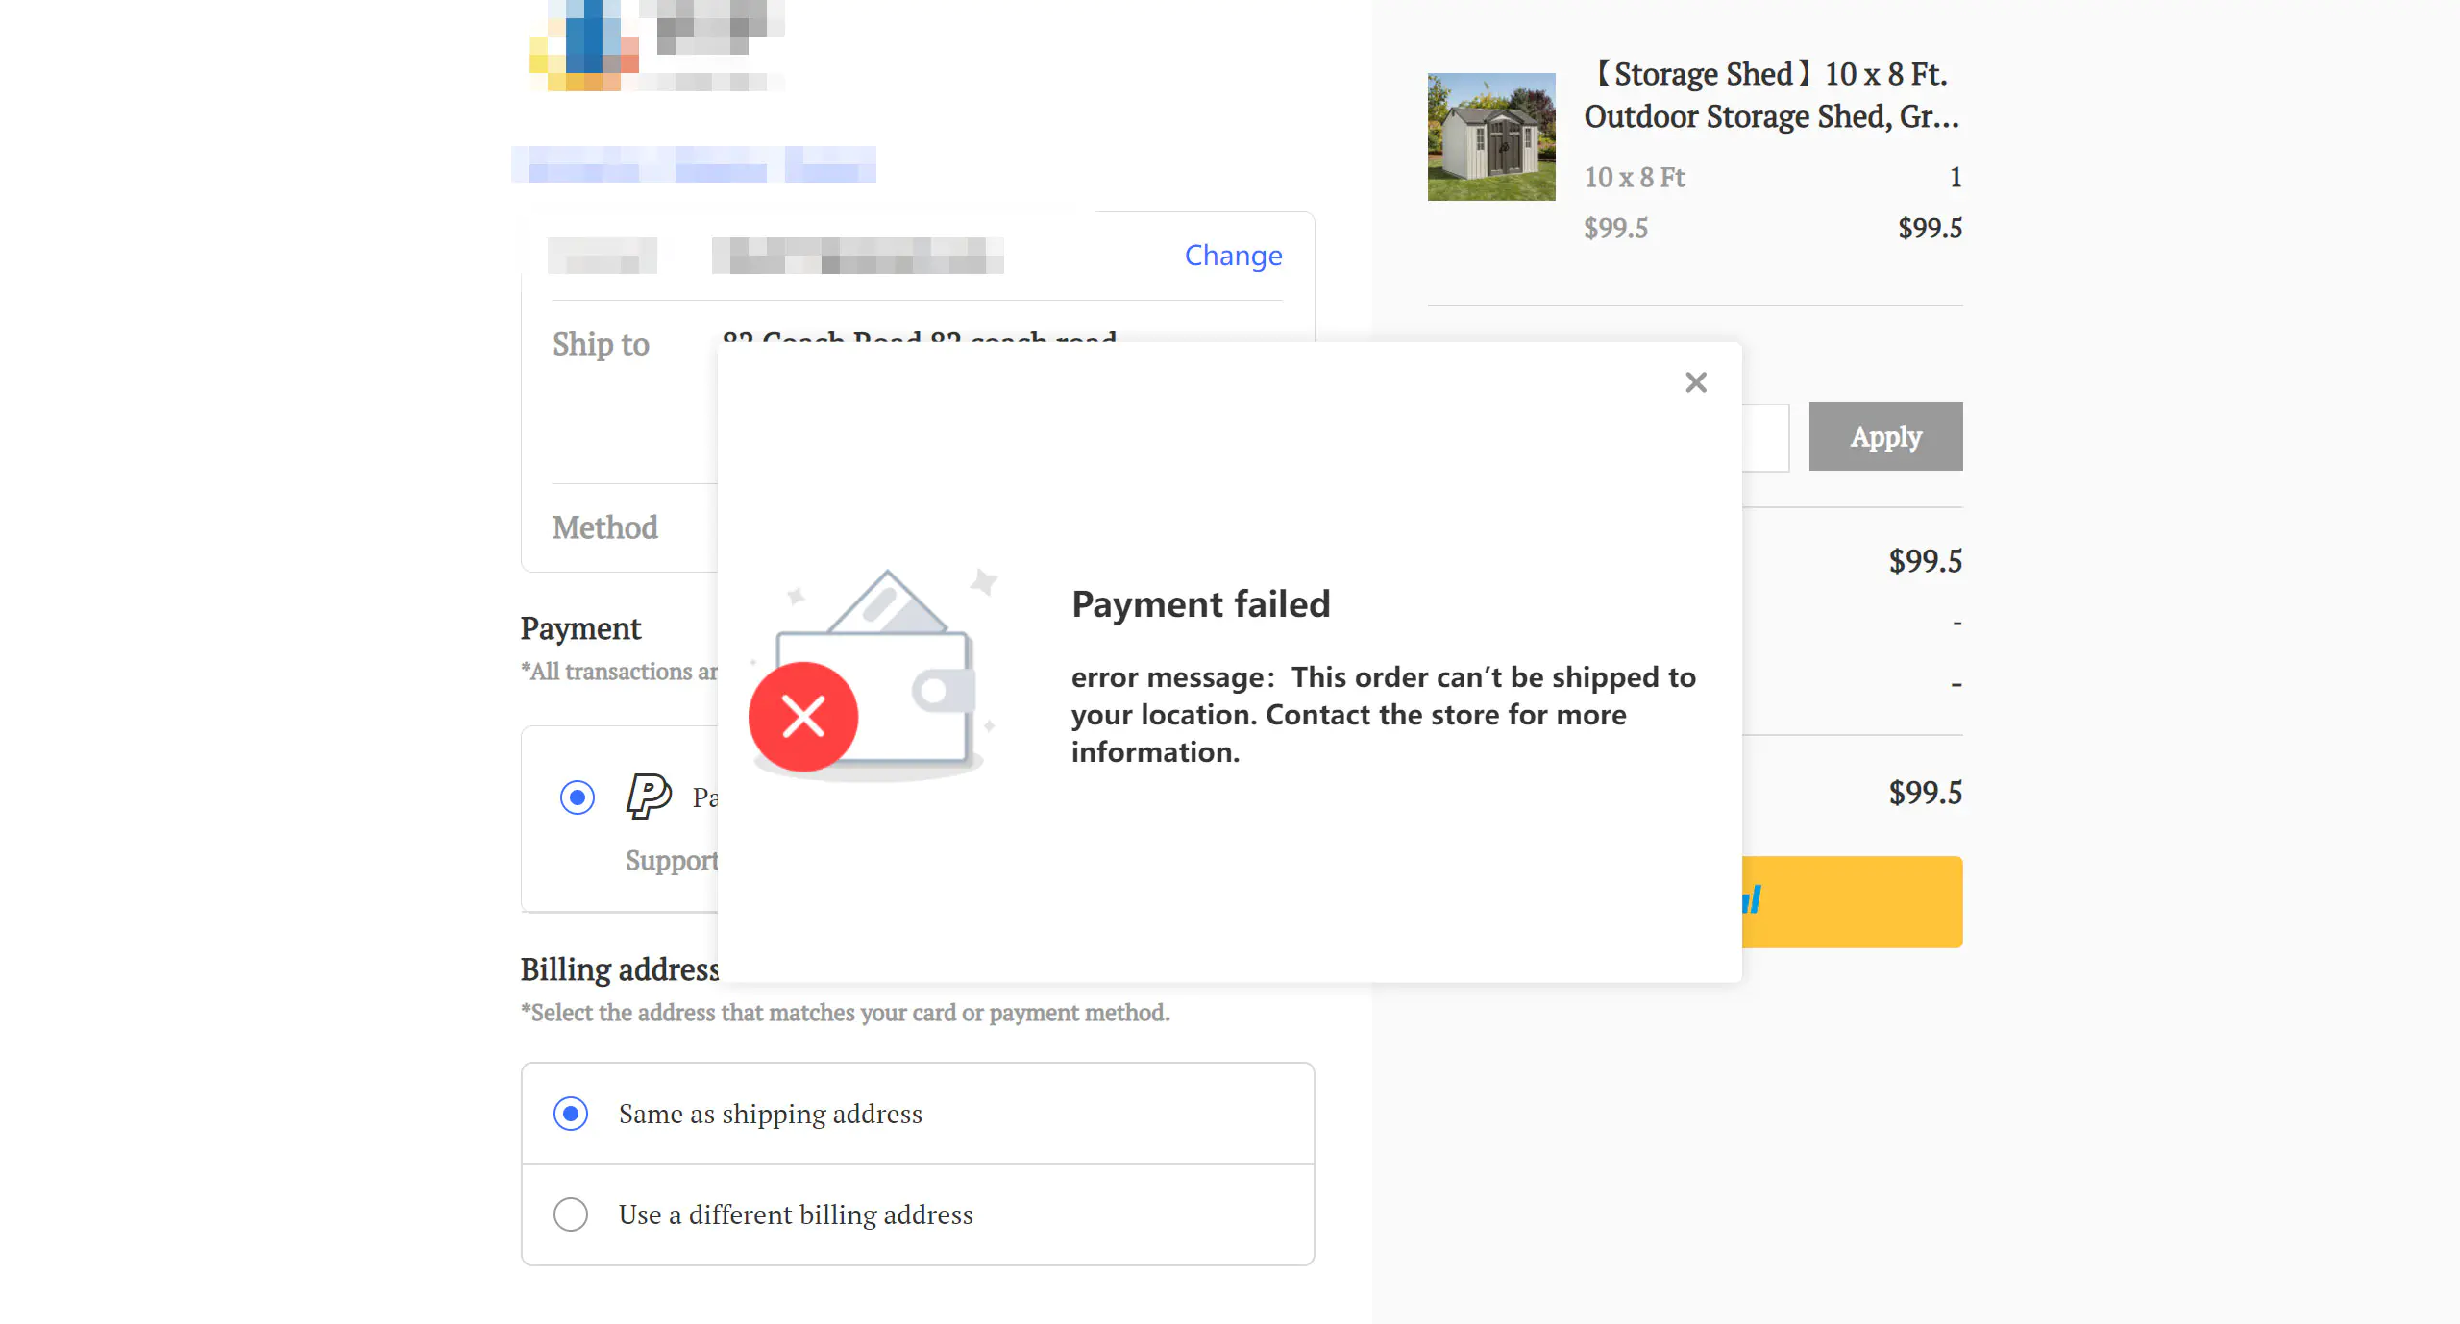Select the PayPal payment radio button
This screenshot has height=1324, width=2460.
(x=578, y=797)
